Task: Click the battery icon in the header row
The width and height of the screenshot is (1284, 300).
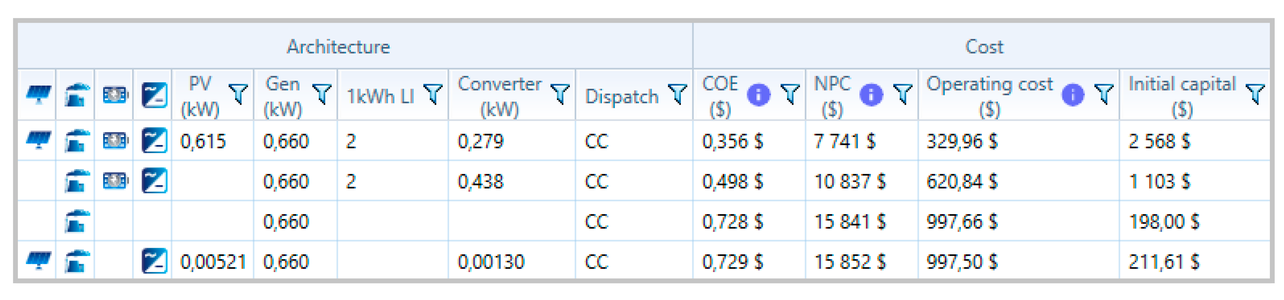Action: click(x=115, y=95)
